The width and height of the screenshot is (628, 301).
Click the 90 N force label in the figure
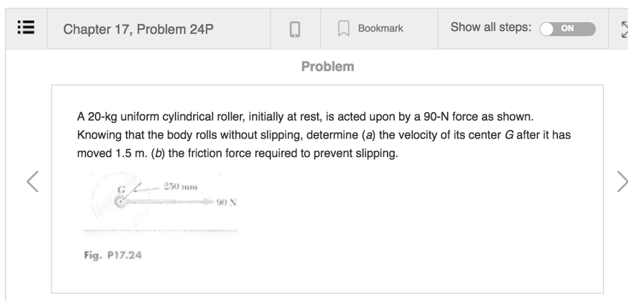(x=226, y=202)
